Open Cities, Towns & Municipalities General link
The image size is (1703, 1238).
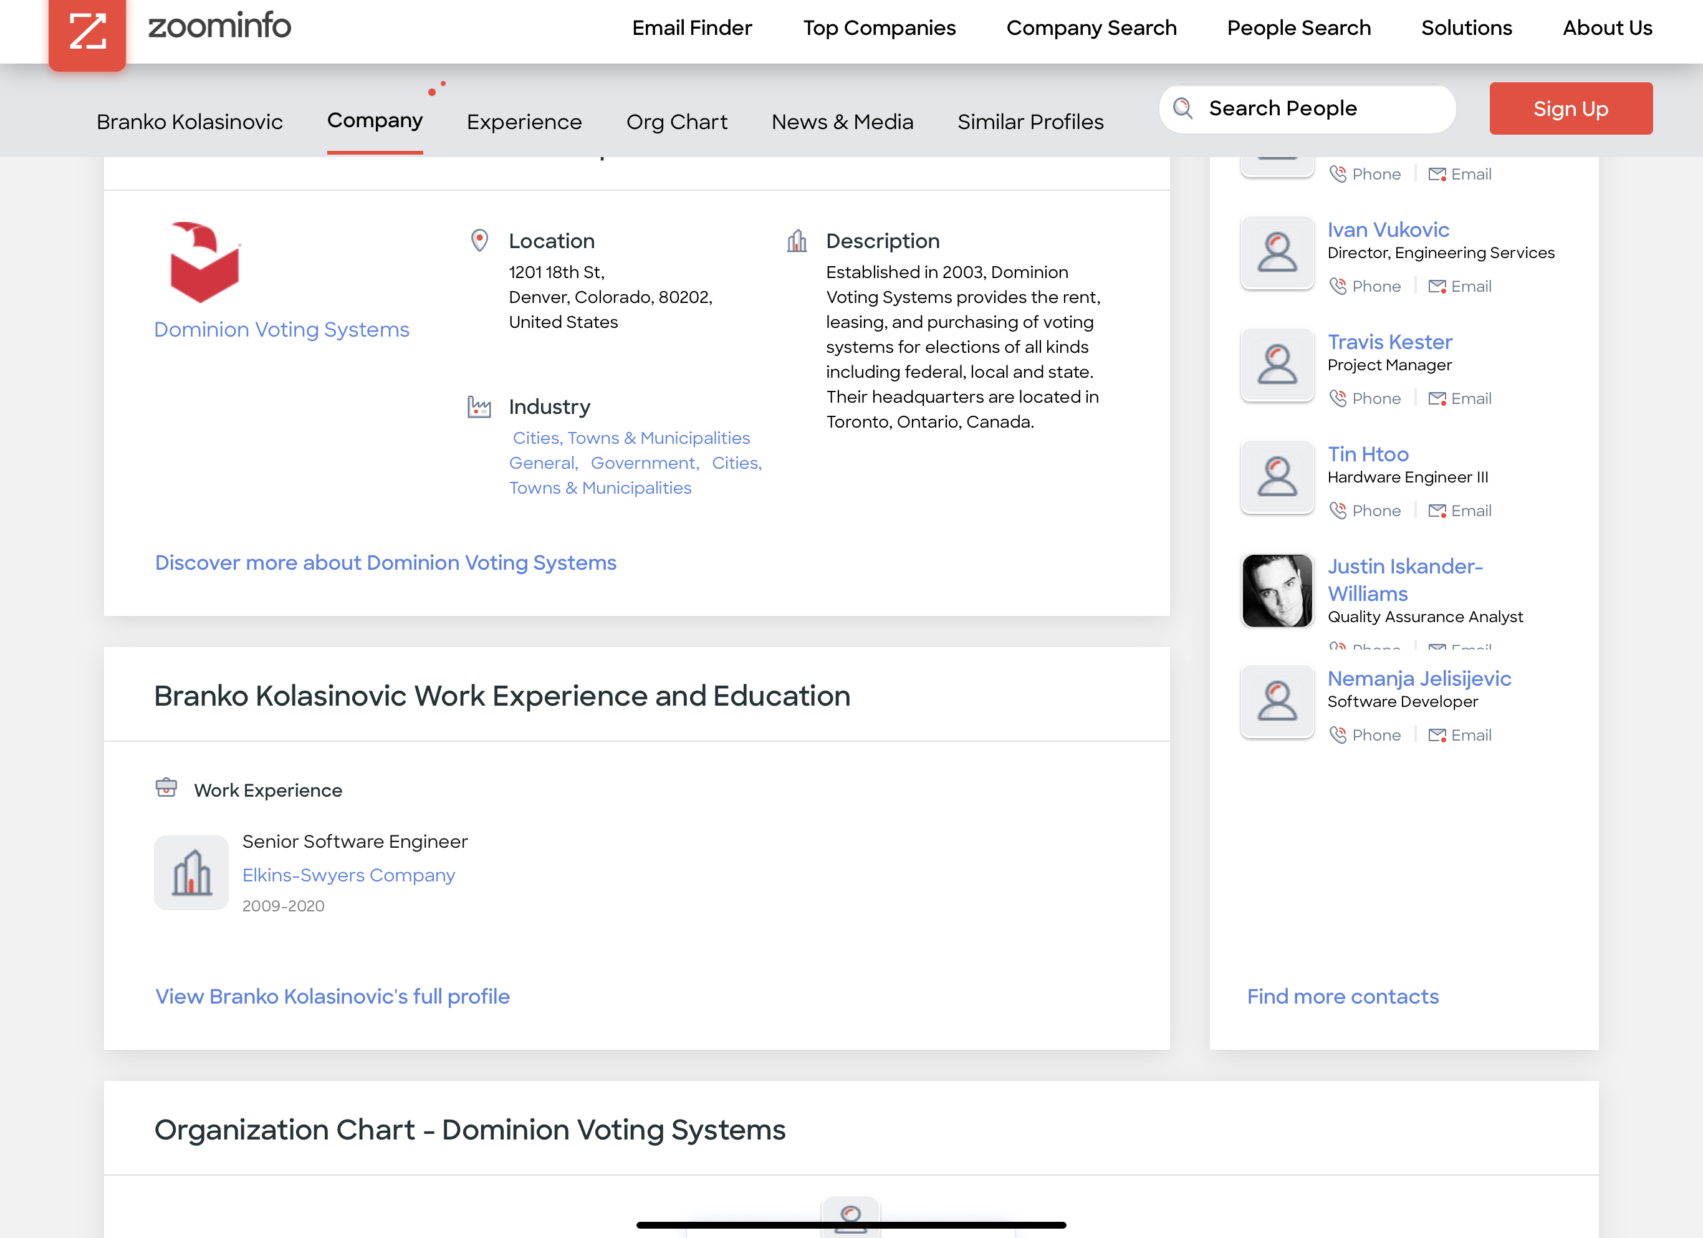point(631,449)
